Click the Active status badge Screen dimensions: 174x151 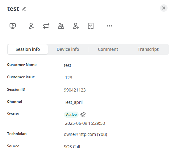(x=71, y=115)
